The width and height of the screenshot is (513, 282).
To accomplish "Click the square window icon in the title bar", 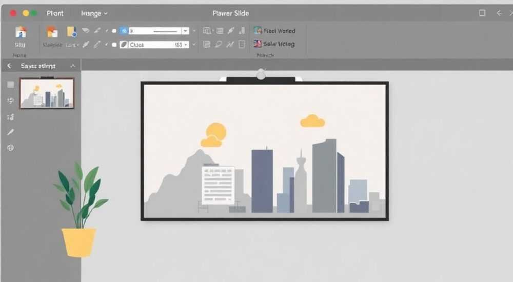I will click(x=482, y=13).
